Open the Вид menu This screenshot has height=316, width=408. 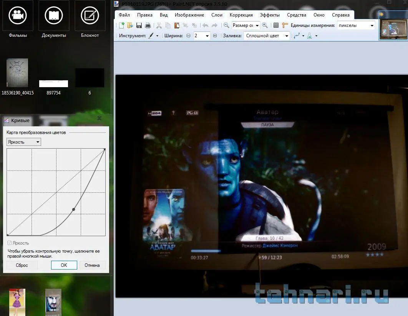[164, 15]
